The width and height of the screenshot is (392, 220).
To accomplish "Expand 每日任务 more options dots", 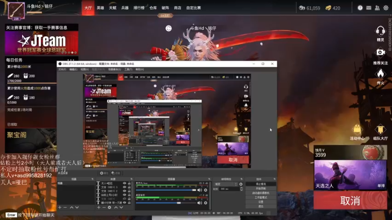I will click(71, 60).
